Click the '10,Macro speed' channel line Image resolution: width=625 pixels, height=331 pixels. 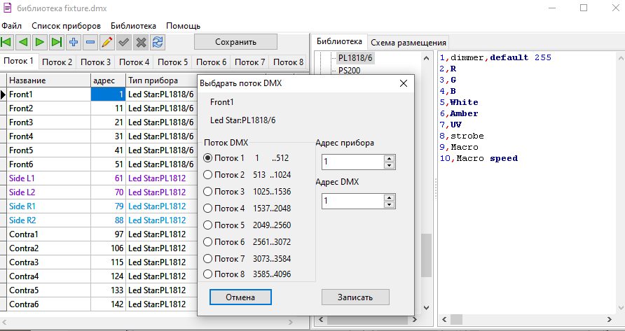(x=479, y=158)
